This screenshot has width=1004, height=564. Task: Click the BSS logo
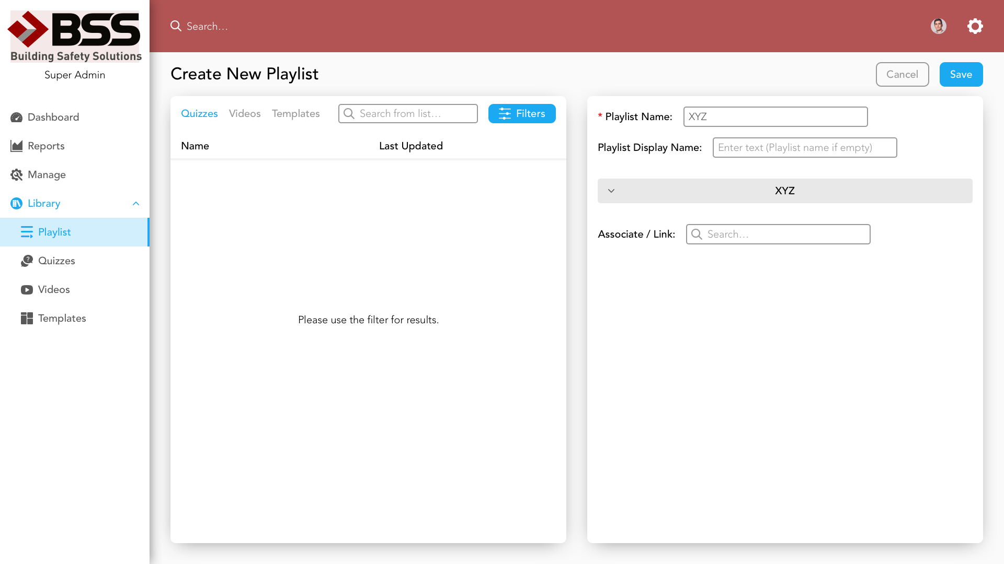pyautogui.click(x=75, y=36)
